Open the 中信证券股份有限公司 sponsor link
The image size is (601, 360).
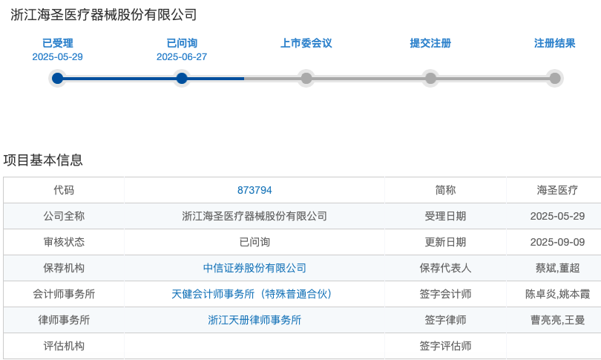tap(254, 268)
